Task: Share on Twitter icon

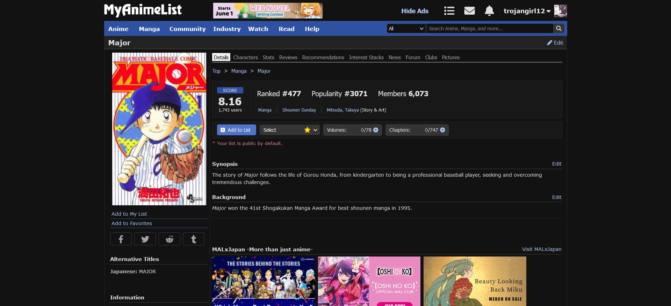Action: pos(145,239)
